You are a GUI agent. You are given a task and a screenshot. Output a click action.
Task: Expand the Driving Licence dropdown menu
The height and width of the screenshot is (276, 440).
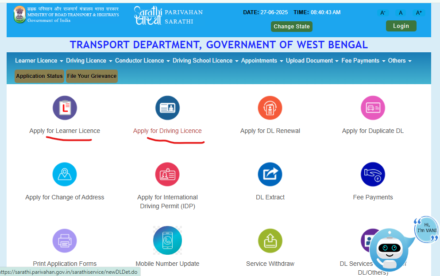[x=89, y=61]
